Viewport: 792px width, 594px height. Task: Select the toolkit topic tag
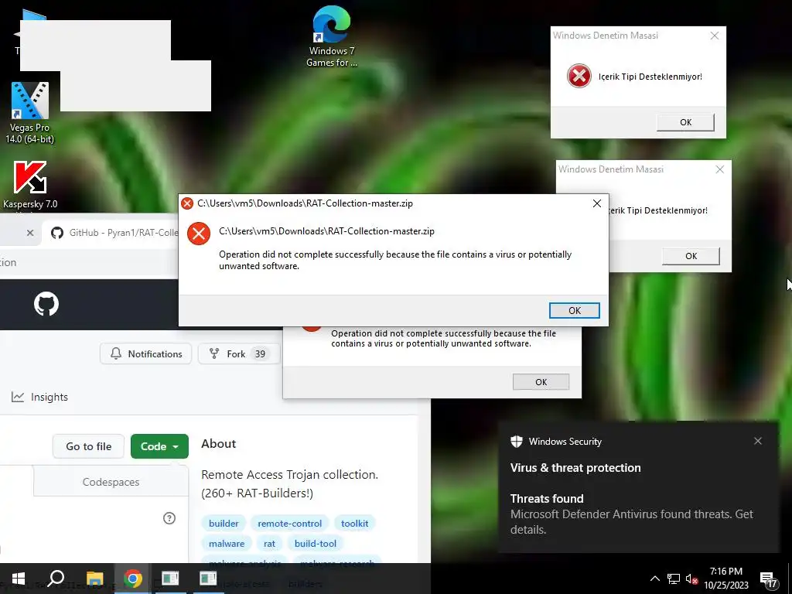354,524
